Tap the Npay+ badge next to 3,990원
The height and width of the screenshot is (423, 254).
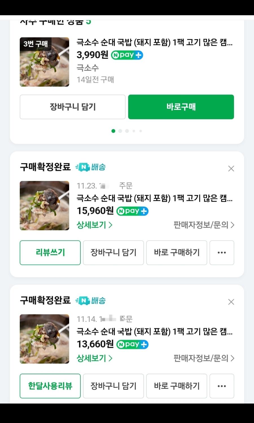127,55
